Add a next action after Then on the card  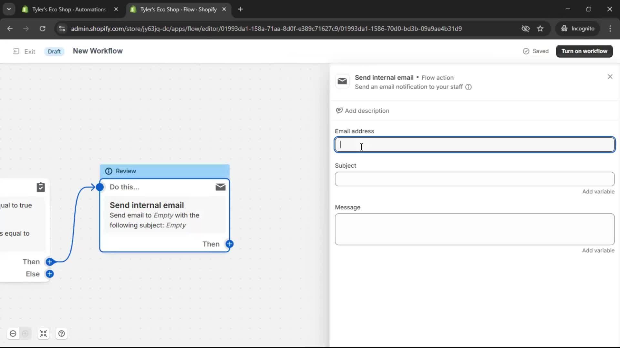(x=230, y=244)
